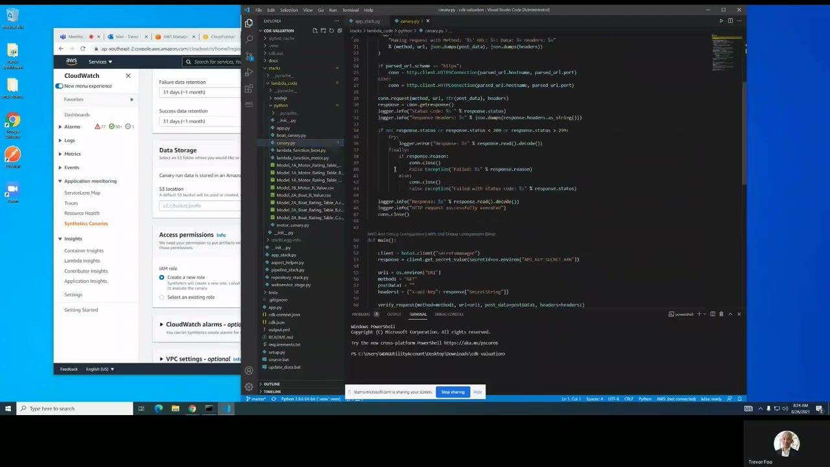Image resolution: width=830 pixels, height=467 pixels.
Task: Refresh the Explorer file tree
Action: (331, 30)
